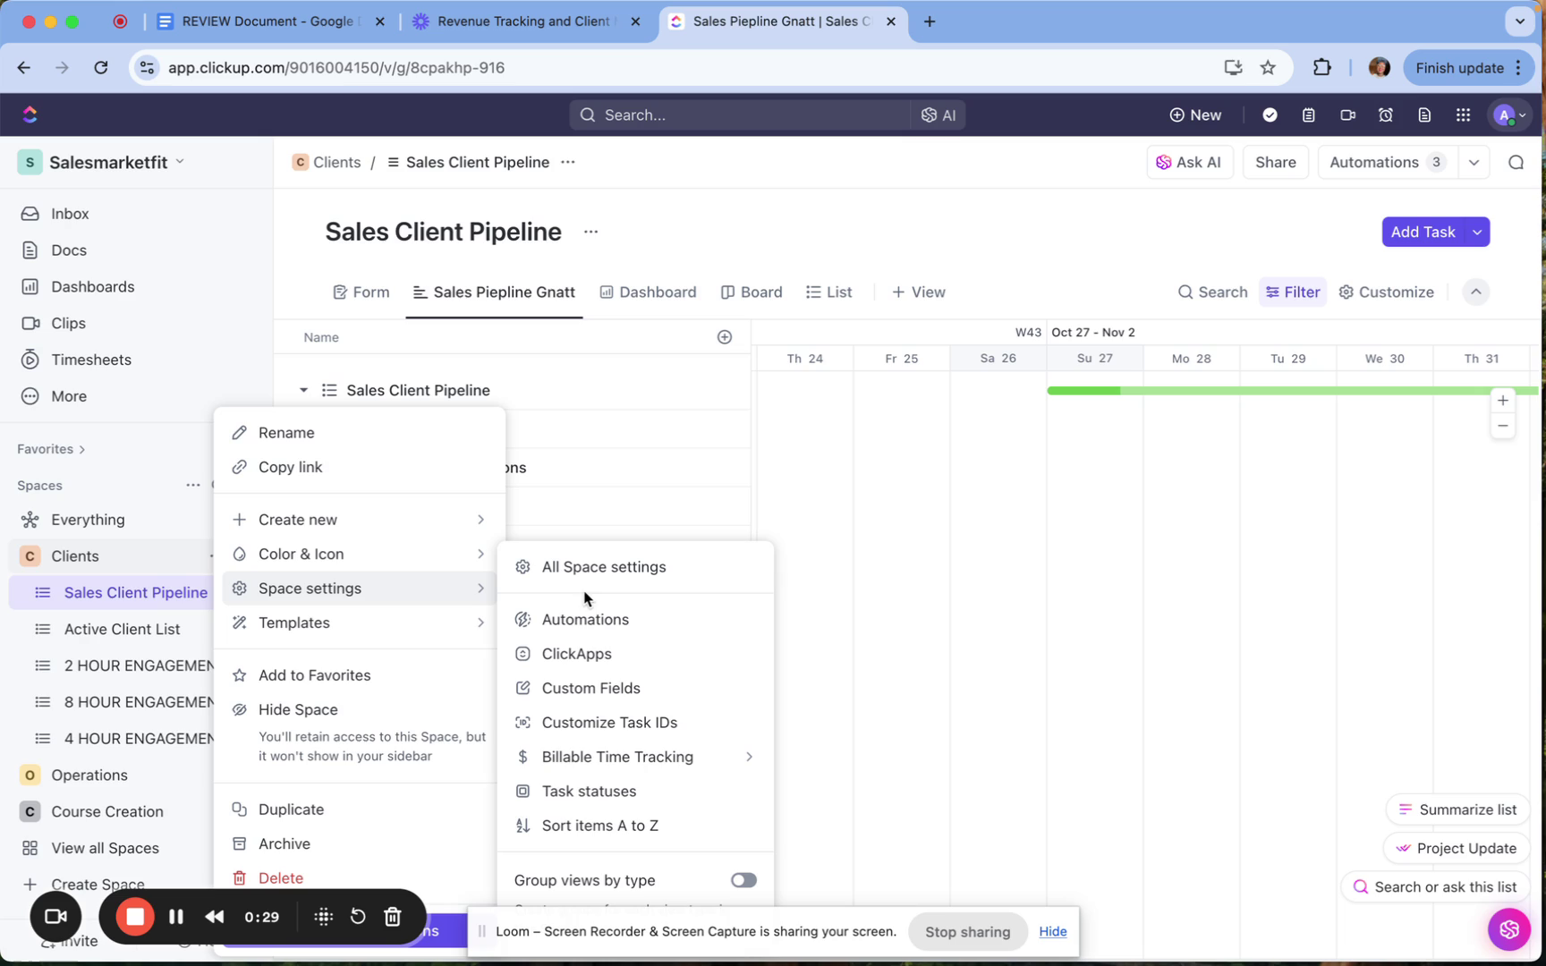Open the apps grid icon

pyautogui.click(x=1463, y=114)
